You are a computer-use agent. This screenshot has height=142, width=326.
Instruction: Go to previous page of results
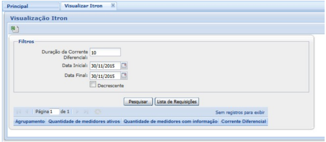click(27, 111)
